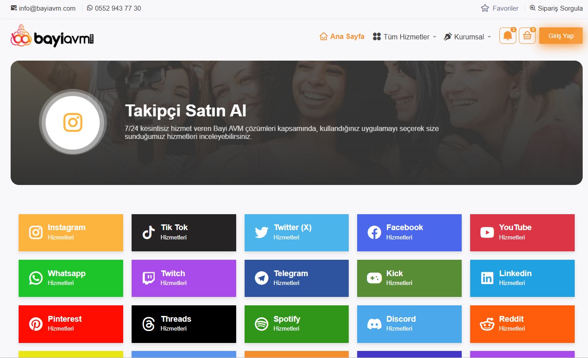Open the Favoriler link

click(499, 8)
